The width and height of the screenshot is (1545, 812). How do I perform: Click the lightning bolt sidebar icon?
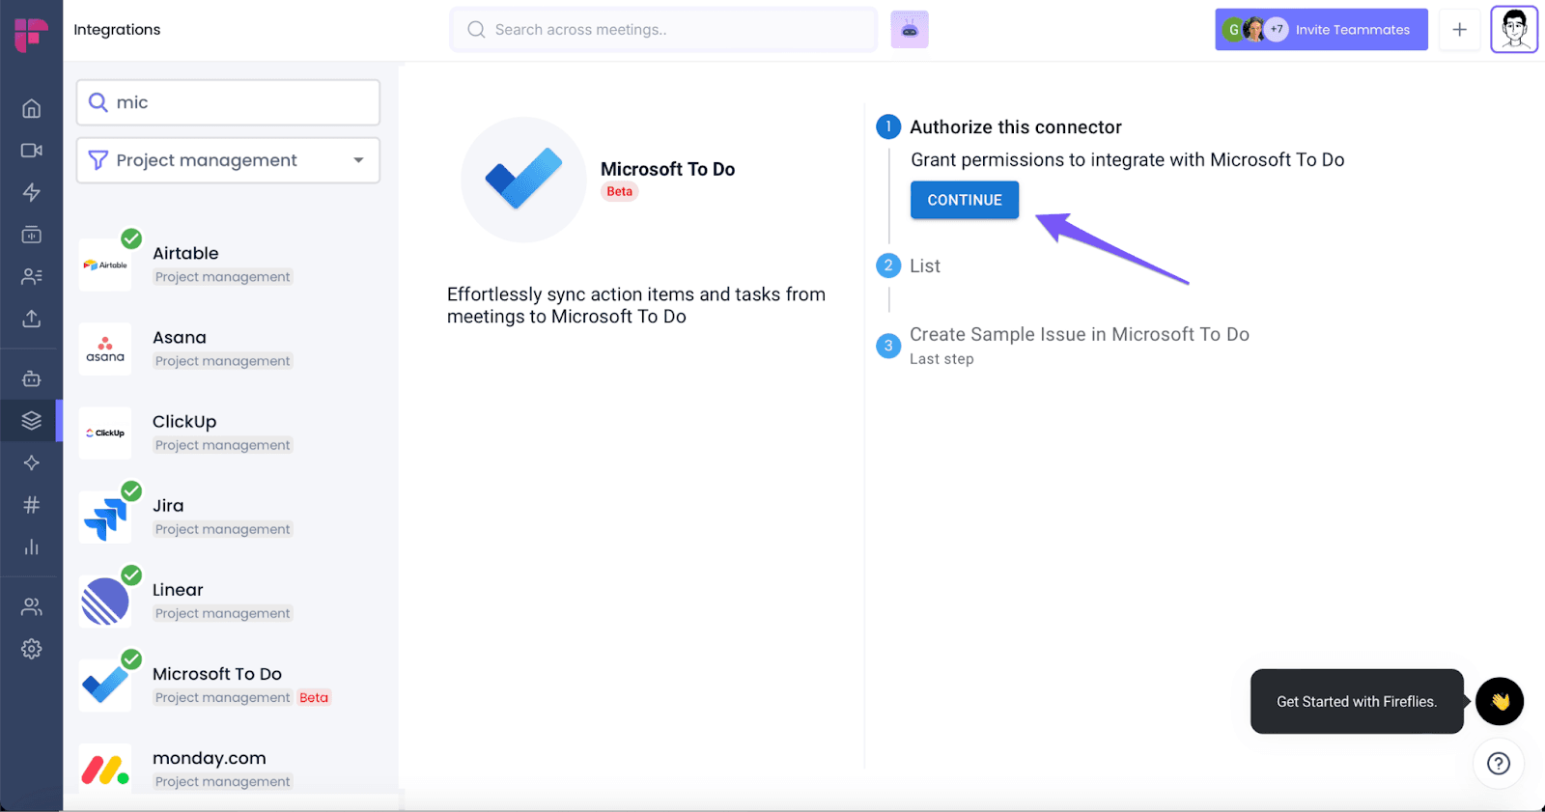[32, 192]
